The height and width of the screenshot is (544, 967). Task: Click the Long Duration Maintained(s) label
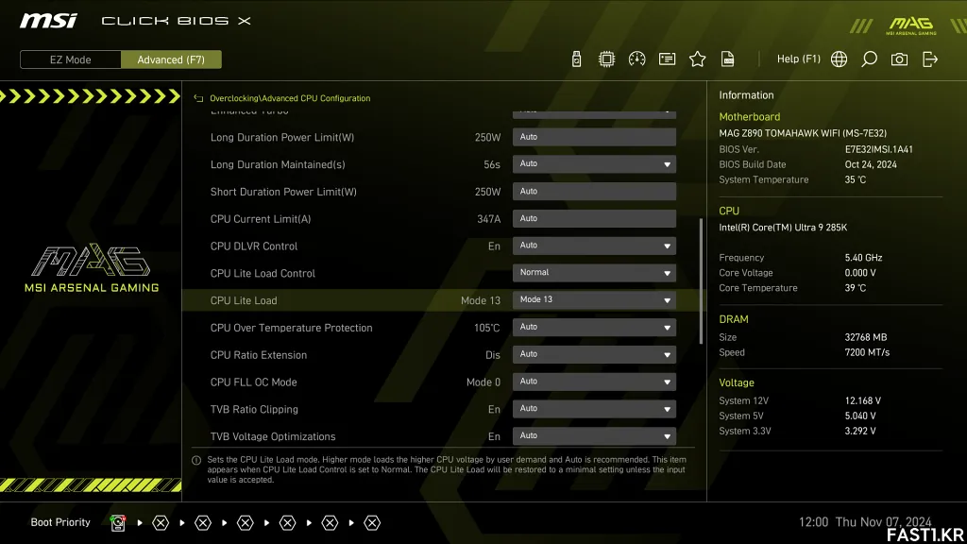tap(278, 164)
